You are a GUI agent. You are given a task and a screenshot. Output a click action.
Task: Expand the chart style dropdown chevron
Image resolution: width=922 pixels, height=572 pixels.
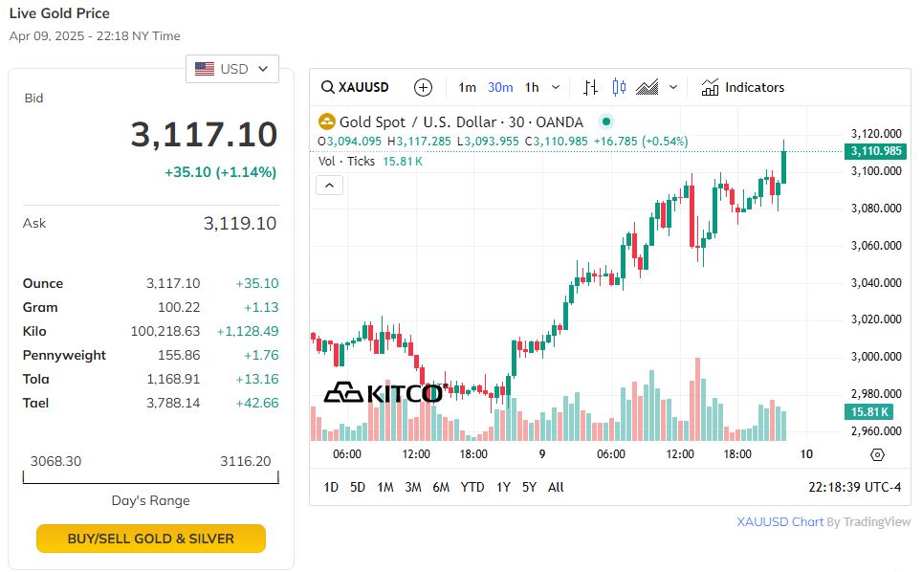coord(674,88)
